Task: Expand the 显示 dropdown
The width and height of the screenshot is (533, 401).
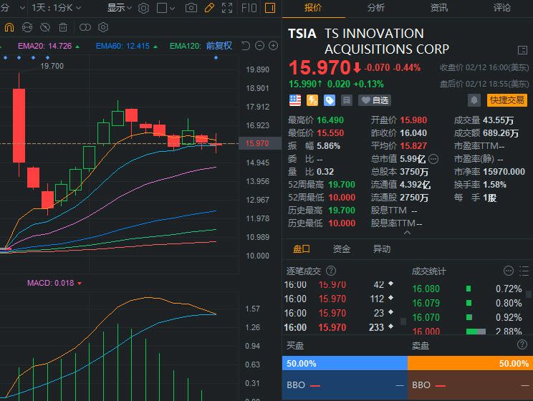Action: (120, 8)
